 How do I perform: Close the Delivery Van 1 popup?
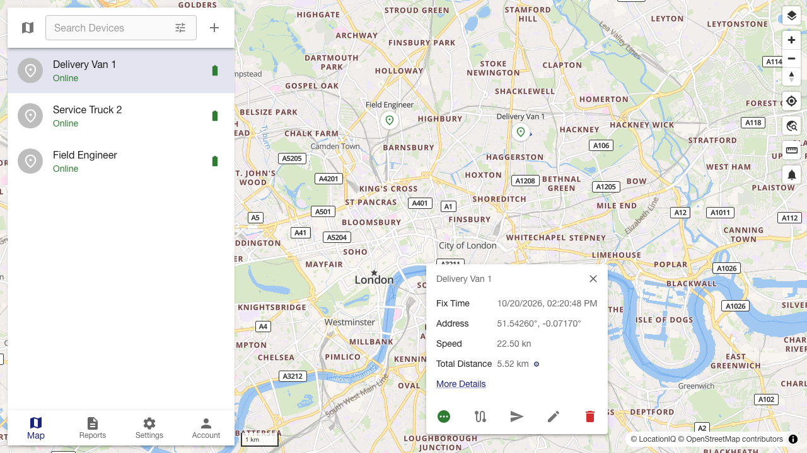(x=593, y=279)
